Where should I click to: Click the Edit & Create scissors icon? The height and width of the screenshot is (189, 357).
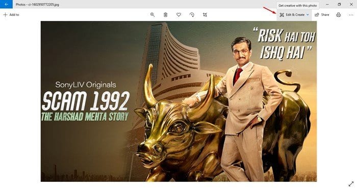pos(282,15)
